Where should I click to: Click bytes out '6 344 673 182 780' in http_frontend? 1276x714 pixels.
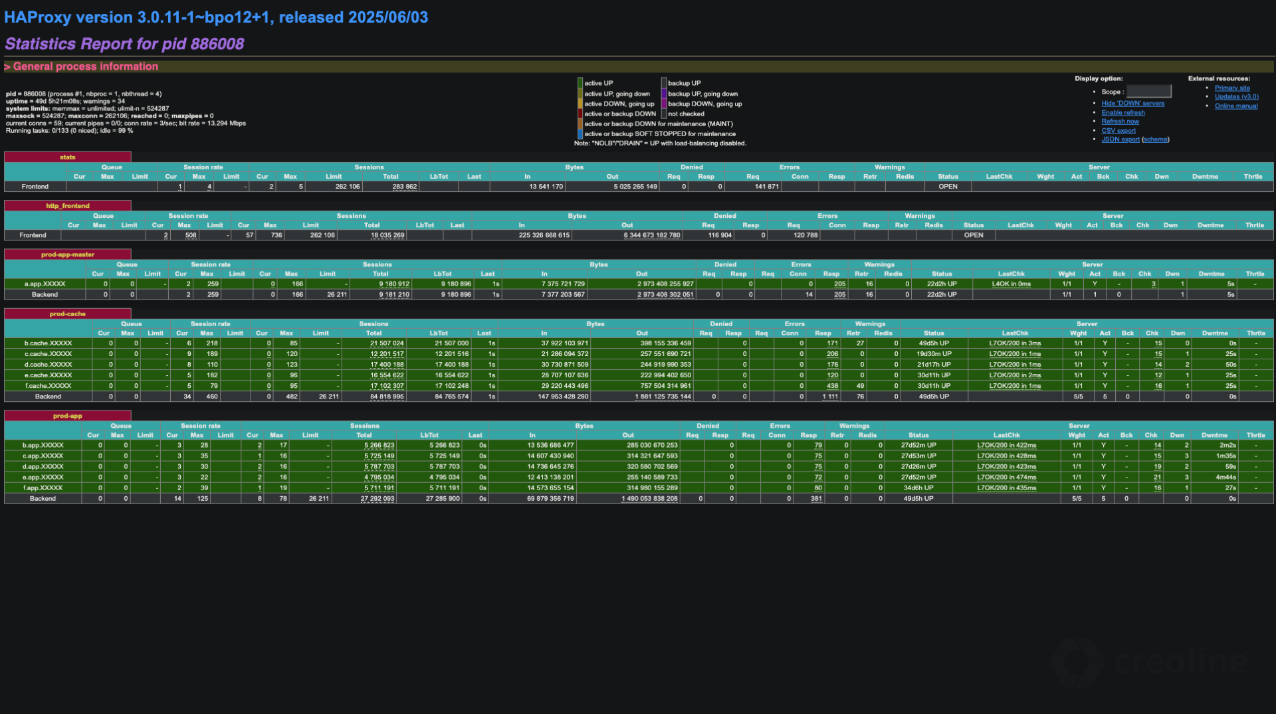(x=651, y=235)
